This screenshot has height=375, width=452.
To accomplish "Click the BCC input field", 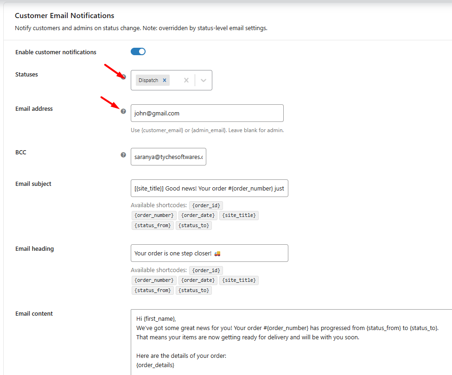I will pos(168,157).
